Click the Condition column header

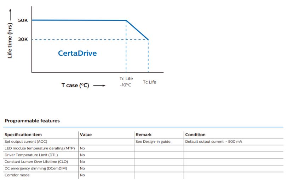tap(195, 135)
